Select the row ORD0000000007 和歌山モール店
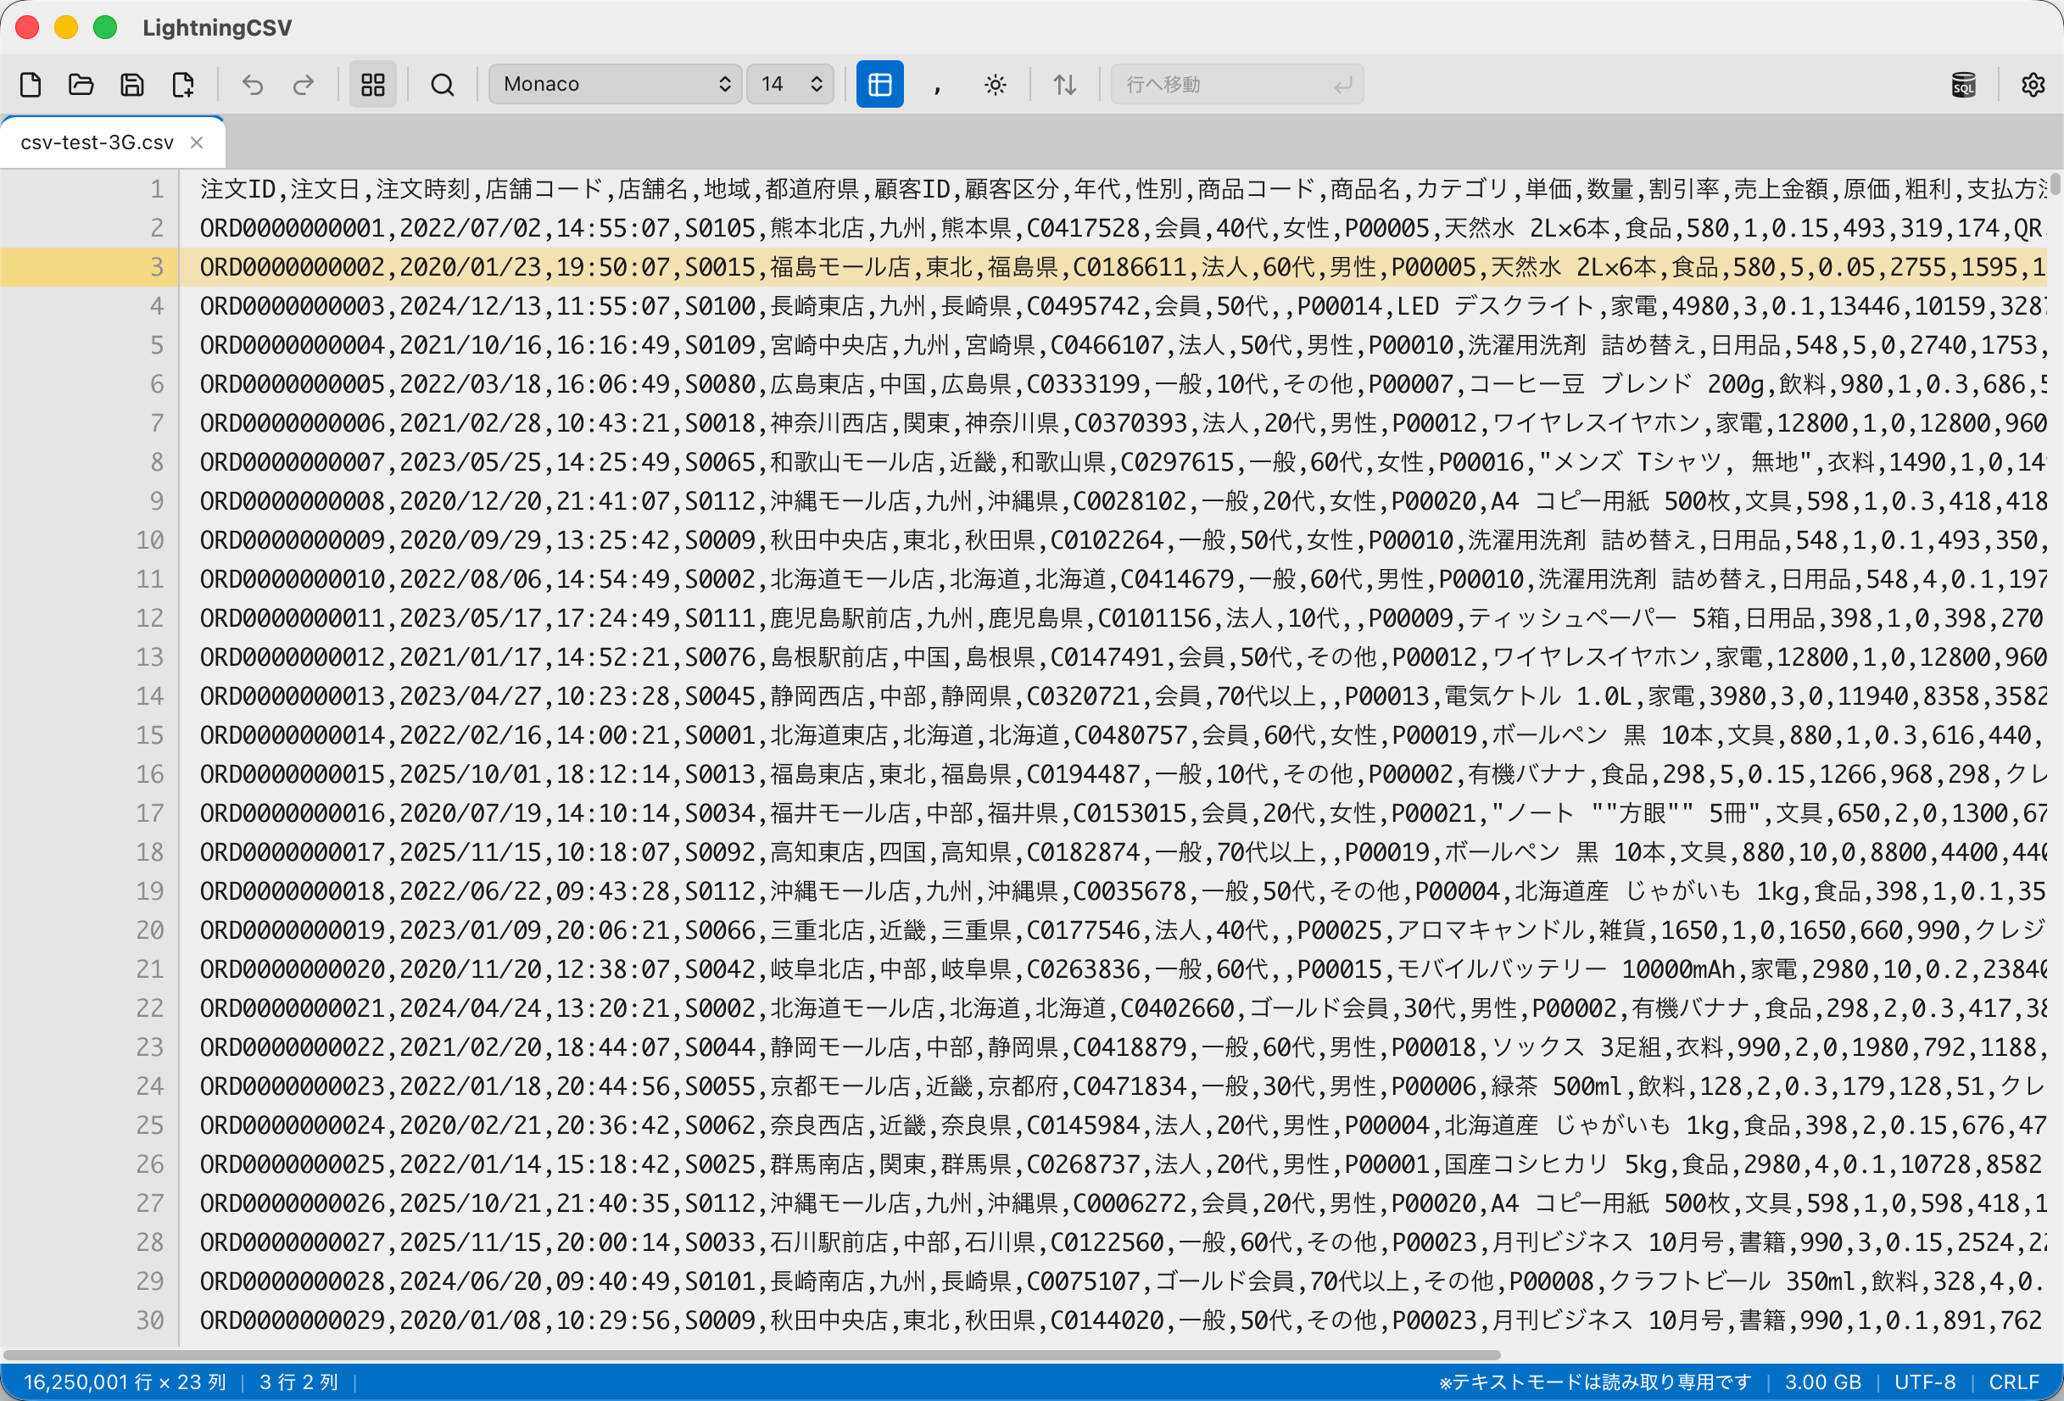Screen dimensions: 2064x1401 1121,462
